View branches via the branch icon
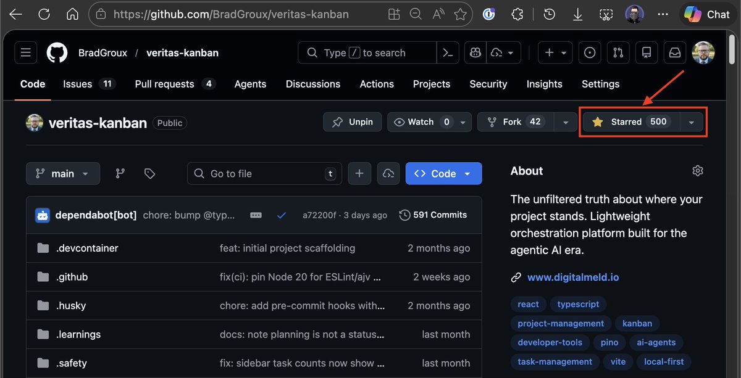The width and height of the screenshot is (741, 378). (x=120, y=174)
